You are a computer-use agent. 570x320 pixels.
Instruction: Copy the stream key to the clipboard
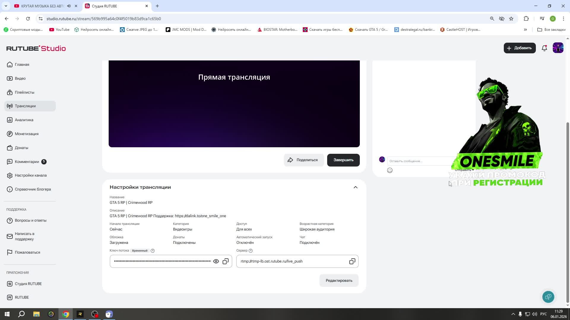click(226, 261)
